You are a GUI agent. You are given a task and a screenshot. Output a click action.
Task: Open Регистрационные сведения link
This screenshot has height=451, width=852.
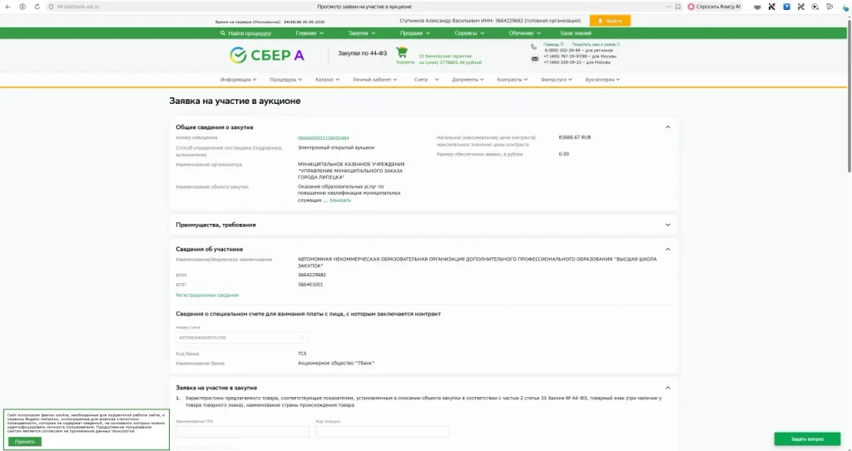click(207, 295)
